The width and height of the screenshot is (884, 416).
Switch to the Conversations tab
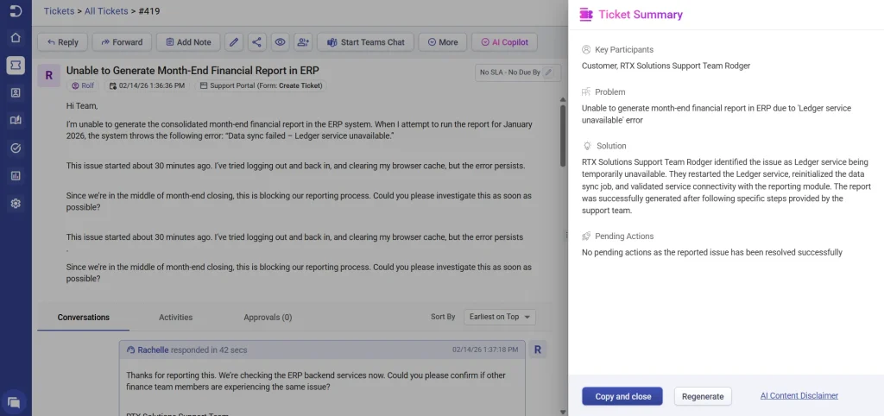[x=84, y=318]
